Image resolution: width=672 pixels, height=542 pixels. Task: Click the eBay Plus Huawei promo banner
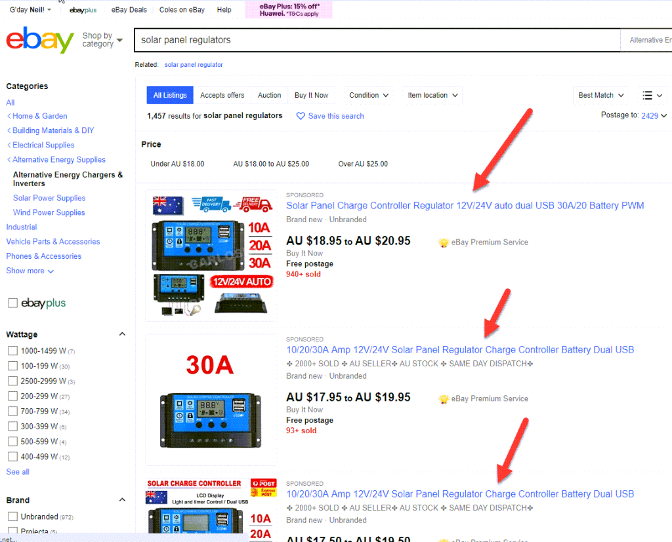pos(289,10)
